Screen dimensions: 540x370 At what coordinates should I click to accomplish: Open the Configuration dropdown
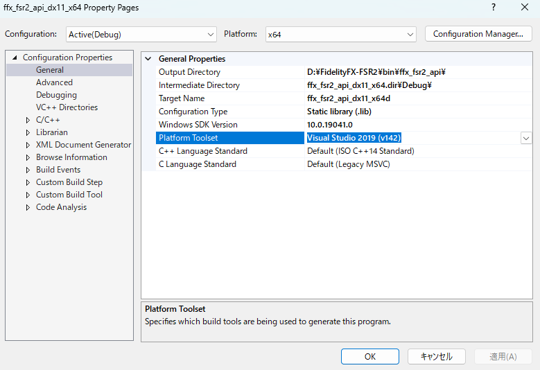[141, 34]
